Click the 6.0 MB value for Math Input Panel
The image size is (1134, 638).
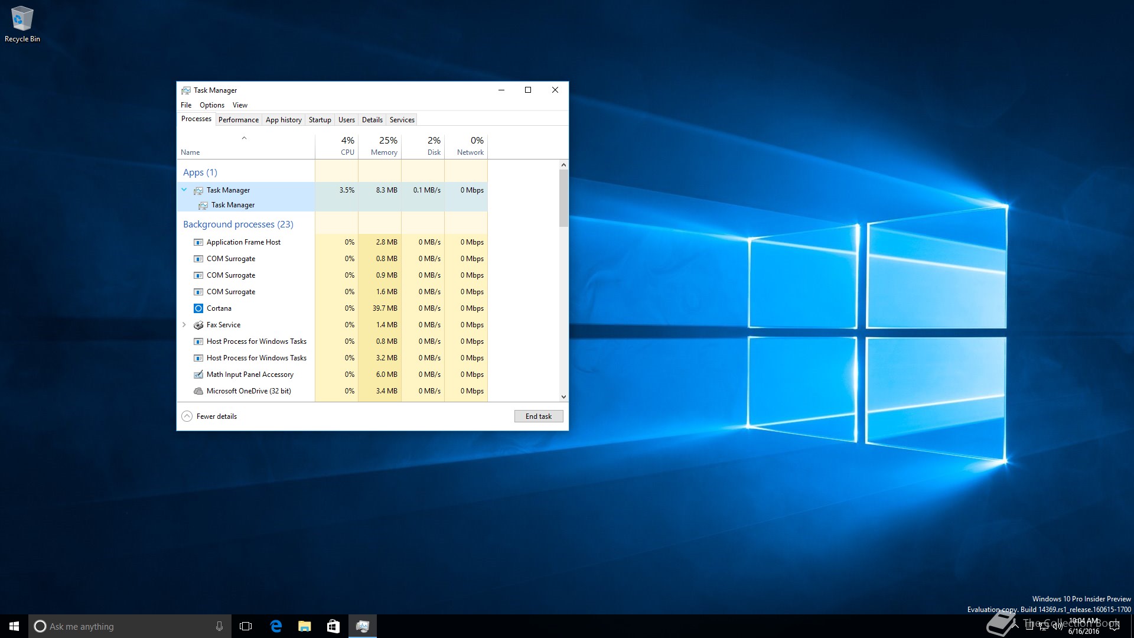[x=387, y=375]
